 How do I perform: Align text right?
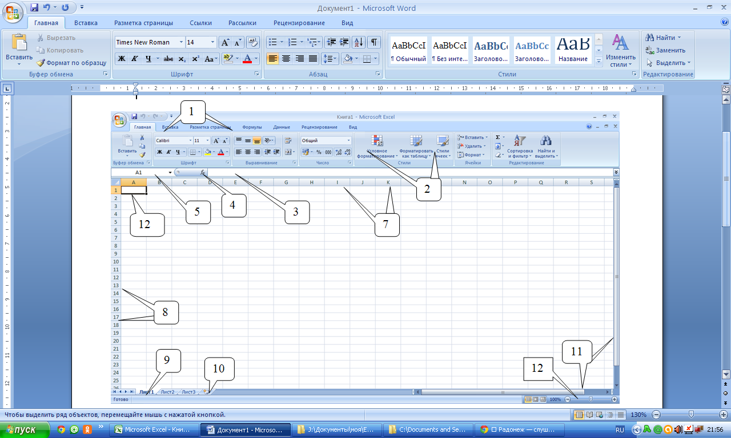pyautogui.click(x=299, y=59)
